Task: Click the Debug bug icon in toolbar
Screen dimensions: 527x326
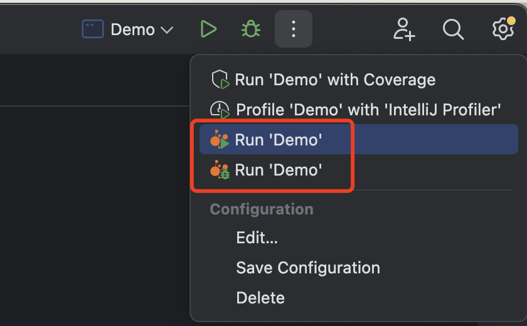Action: click(251, 29)
